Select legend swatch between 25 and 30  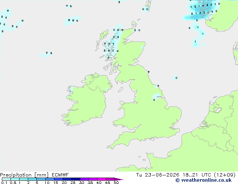coord(76,179)
